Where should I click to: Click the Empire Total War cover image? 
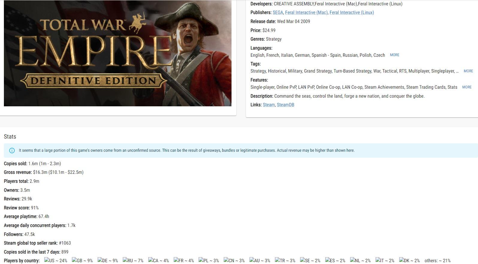118,53
